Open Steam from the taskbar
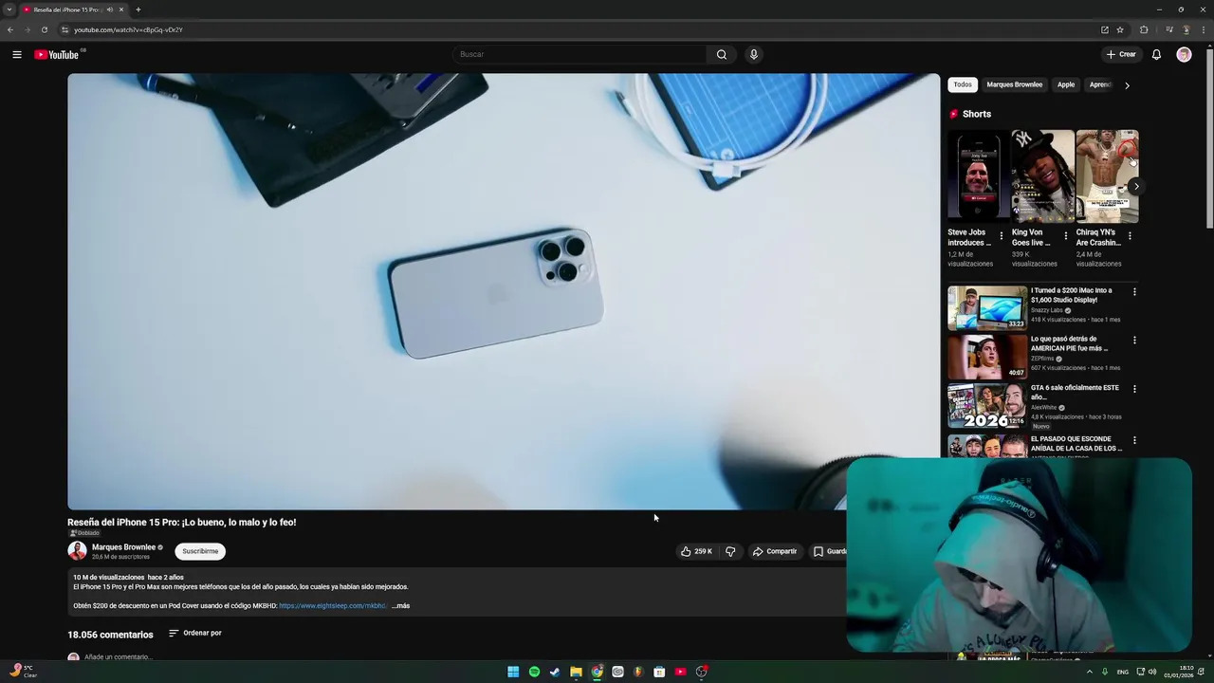The image size is (1214, 683). pos(555,672)
